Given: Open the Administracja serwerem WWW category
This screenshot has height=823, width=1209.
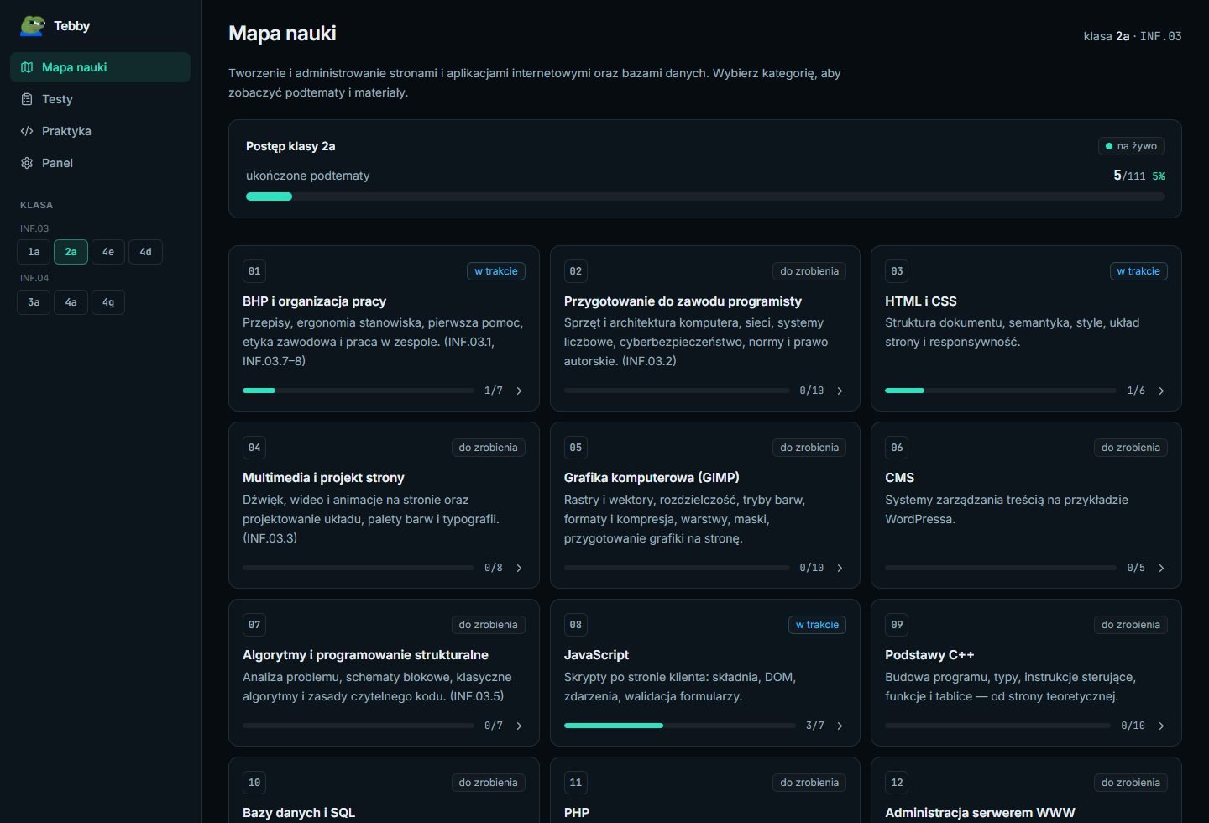Looking at the screenshot, I should (x=1026, y=790).
